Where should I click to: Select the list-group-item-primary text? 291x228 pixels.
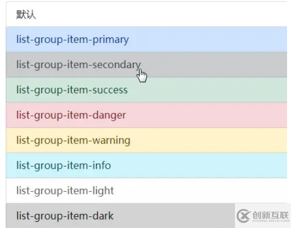point(72,40)
